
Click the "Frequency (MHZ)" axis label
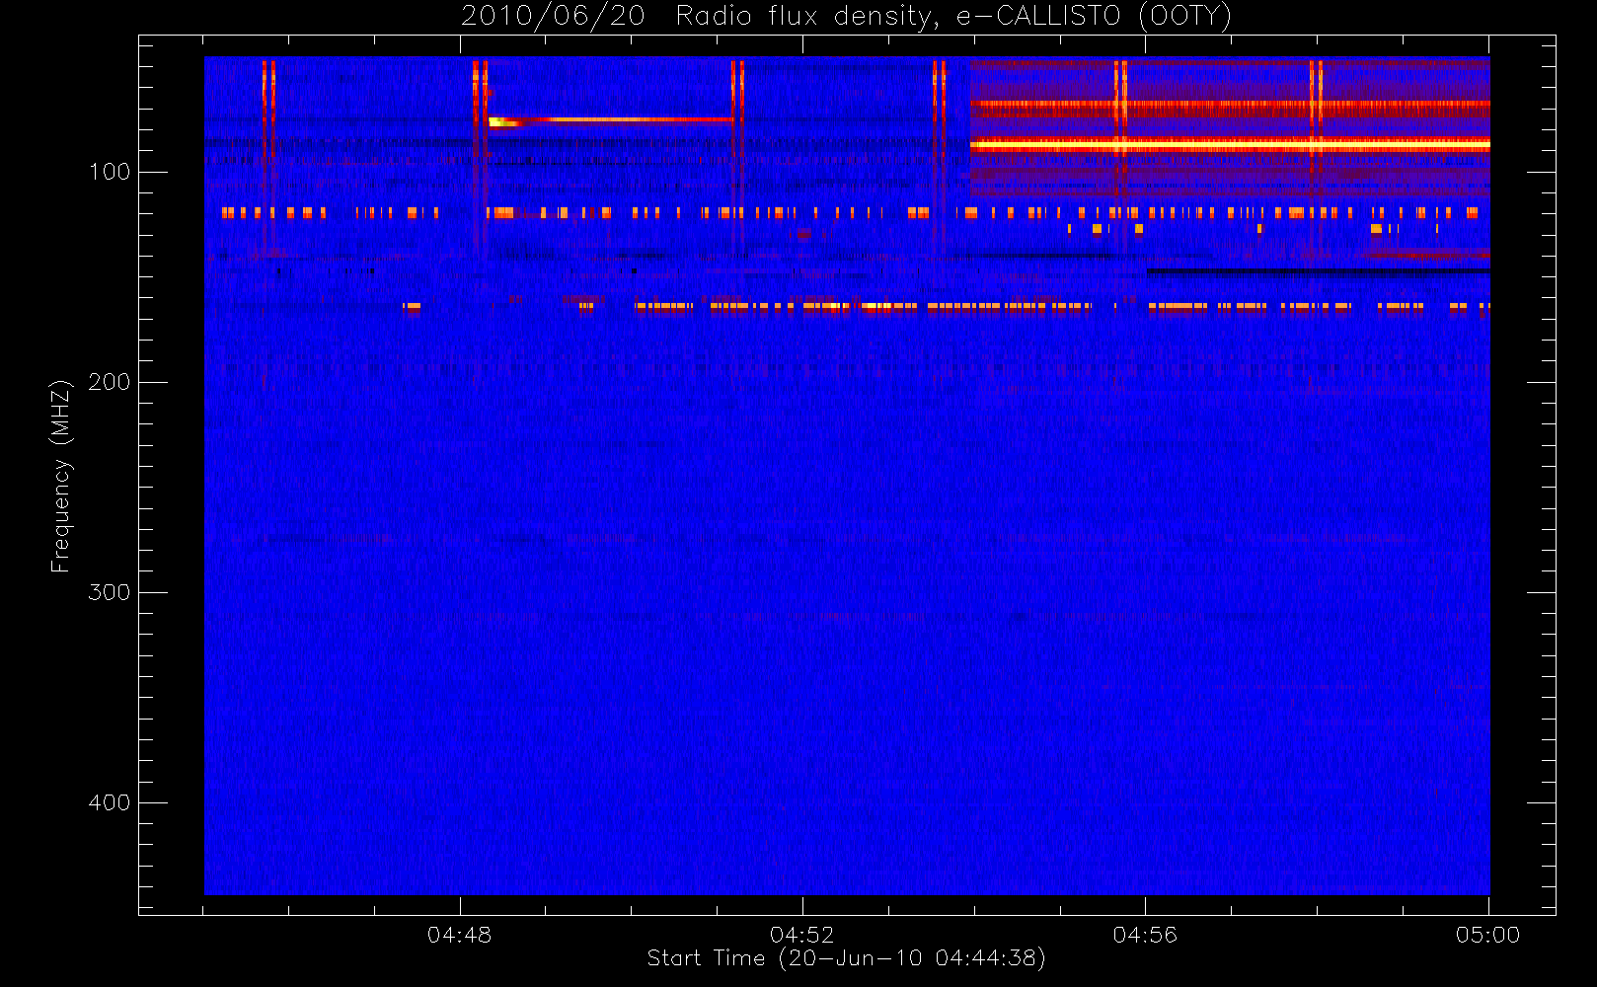[60, 476]
